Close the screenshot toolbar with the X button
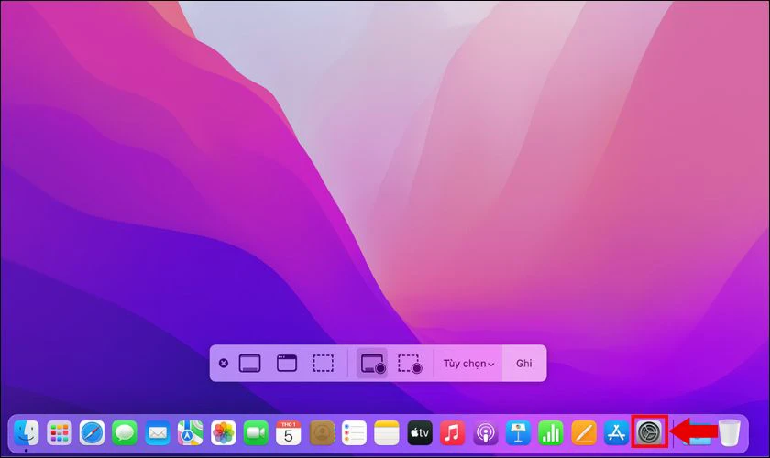The height and width of the screenshot is (458, 770). pos(224,364)
